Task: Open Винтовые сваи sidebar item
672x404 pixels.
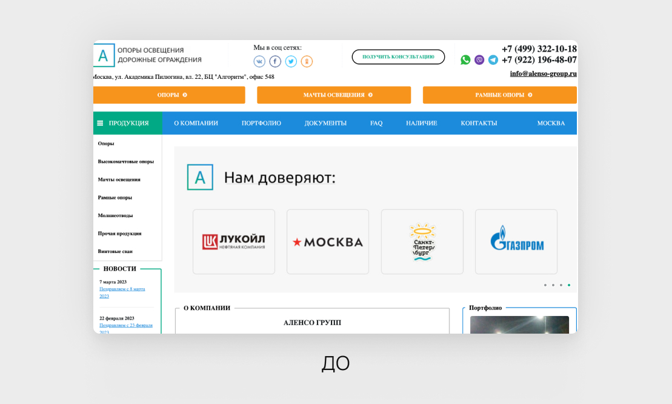Action: pyautogui.click(x=115, y=252)
